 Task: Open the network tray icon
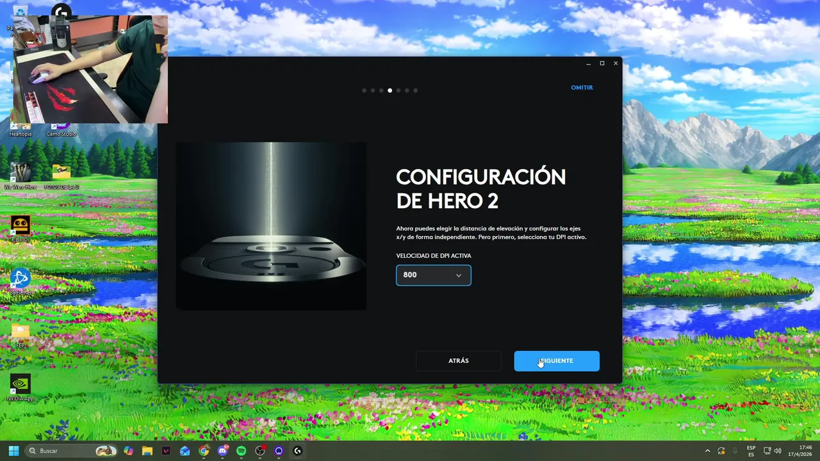coord(767,451)
